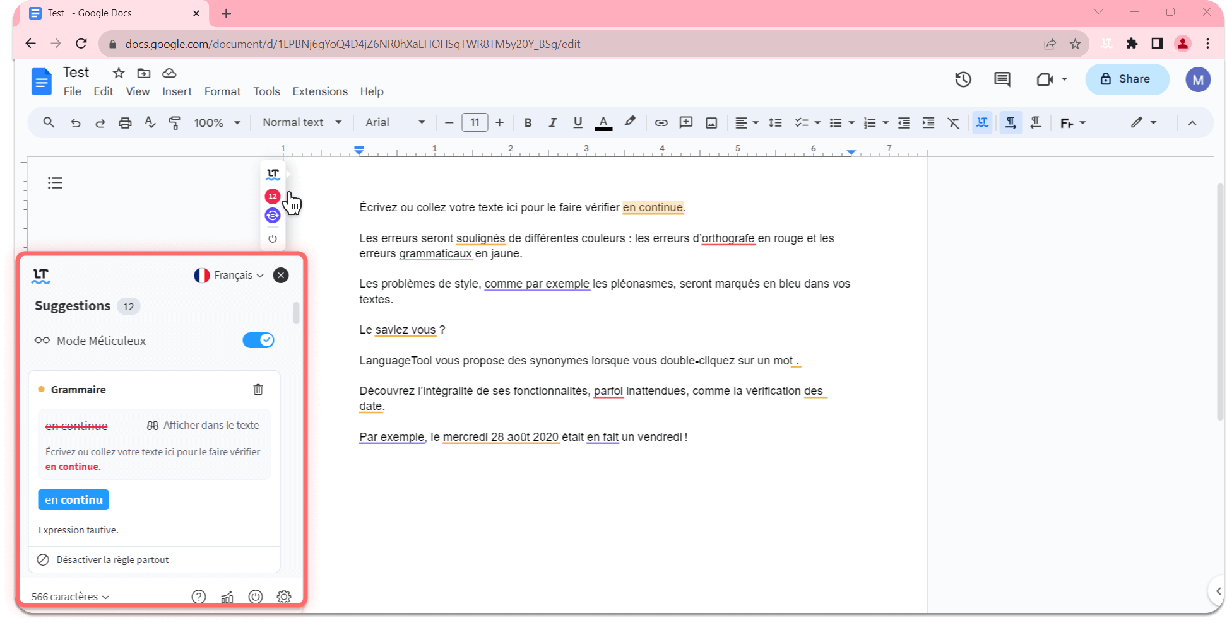1227x623 pixels.
Task: Click power icon in LanguageTool panel footer
Action: pos(256,597)
